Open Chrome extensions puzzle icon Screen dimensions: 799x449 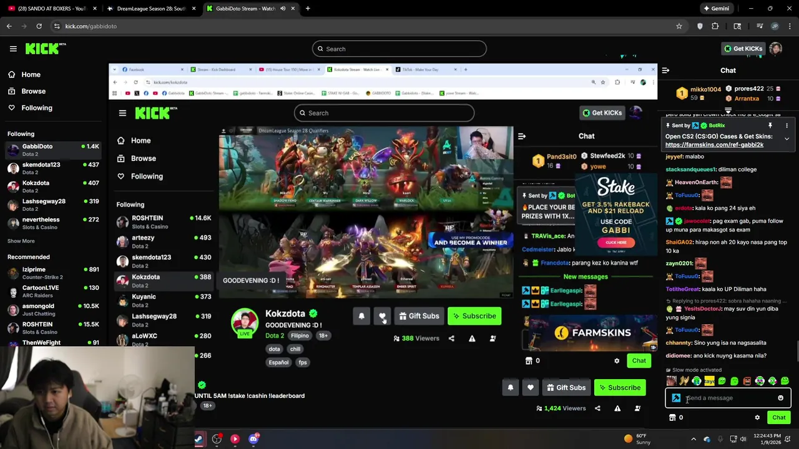[x=715, y=26]
